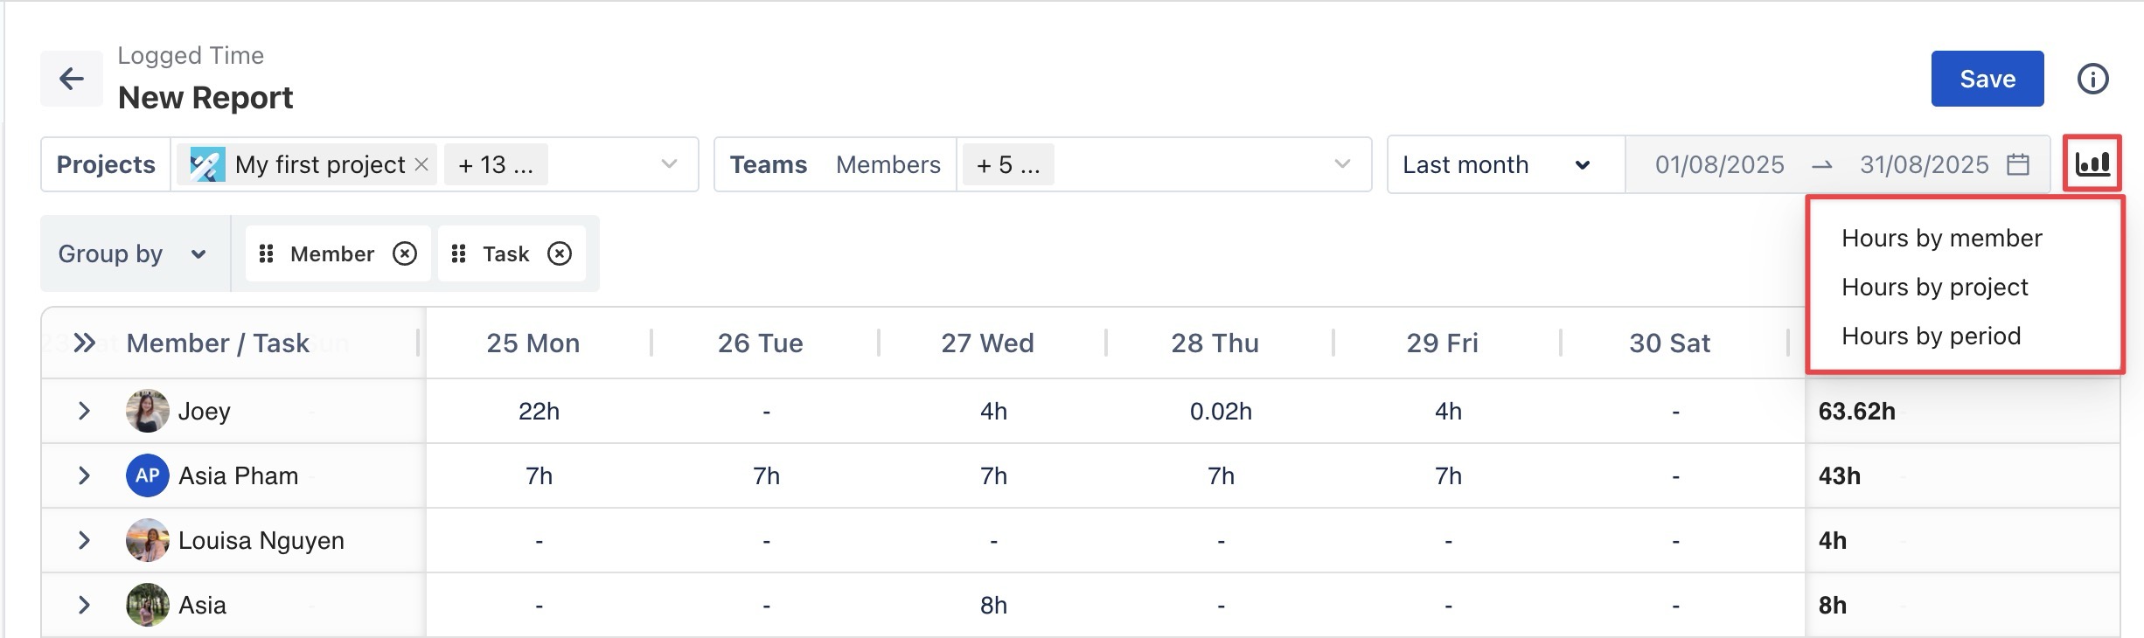2144x638 pixels.
Task: Expand Joey's row
Action: coord(84,411)
